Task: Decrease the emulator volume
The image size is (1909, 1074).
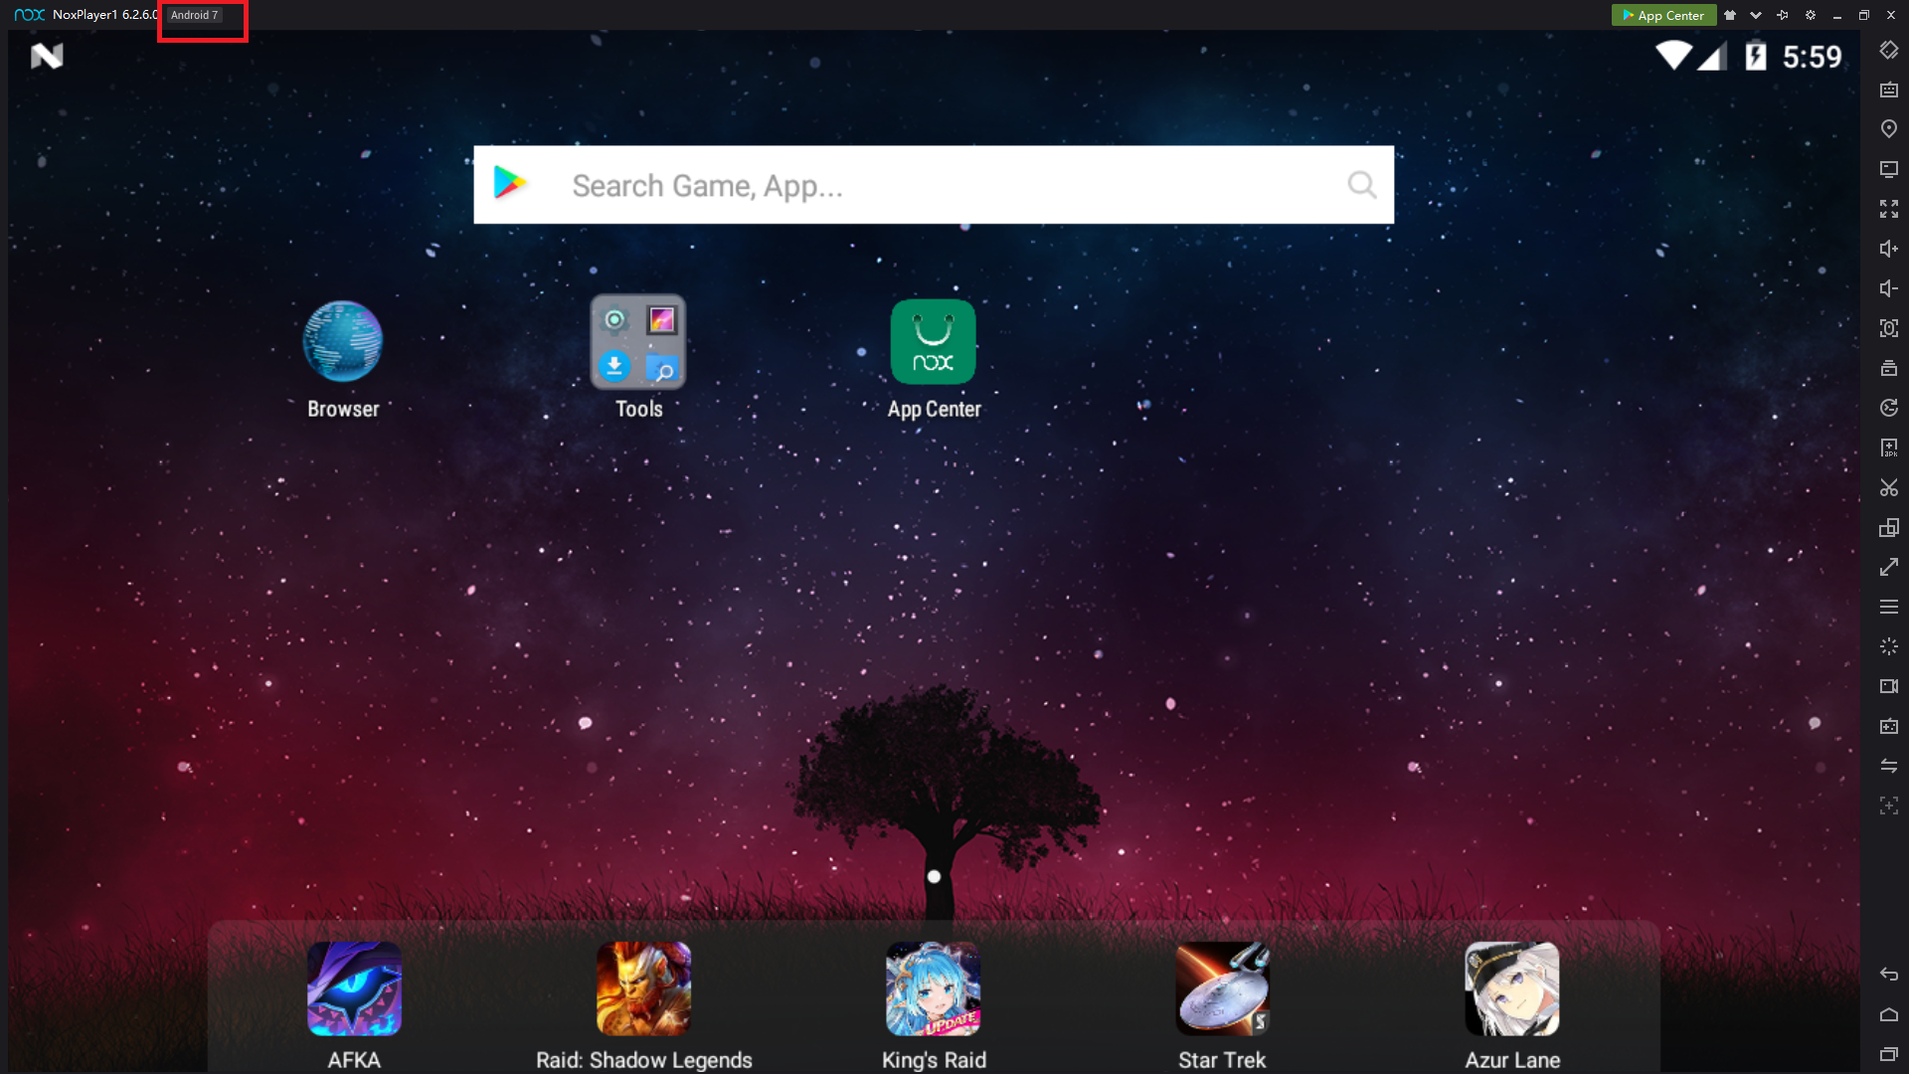Action: [x=1889, y=288]
